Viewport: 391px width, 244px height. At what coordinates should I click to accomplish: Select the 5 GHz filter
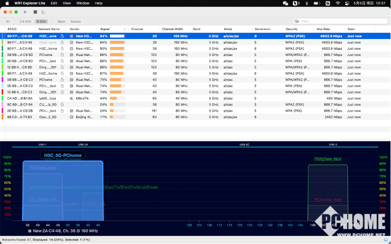[41, 22]
